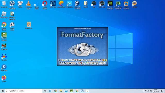Open the blue monitor app shortcut
165x93 pixels.
click(4, 68)
